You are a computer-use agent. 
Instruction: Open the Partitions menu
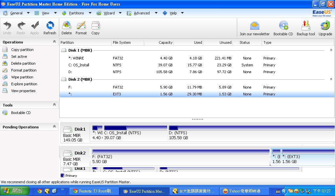76,13
